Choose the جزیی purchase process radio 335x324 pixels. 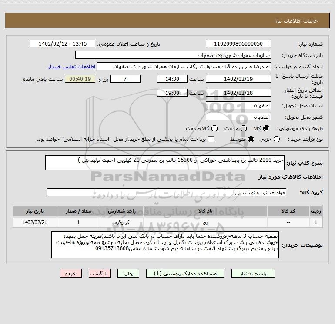[276, 139]
